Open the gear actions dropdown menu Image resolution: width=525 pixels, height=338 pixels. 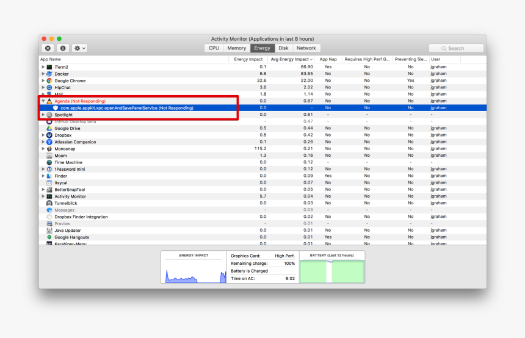(80, 48)
